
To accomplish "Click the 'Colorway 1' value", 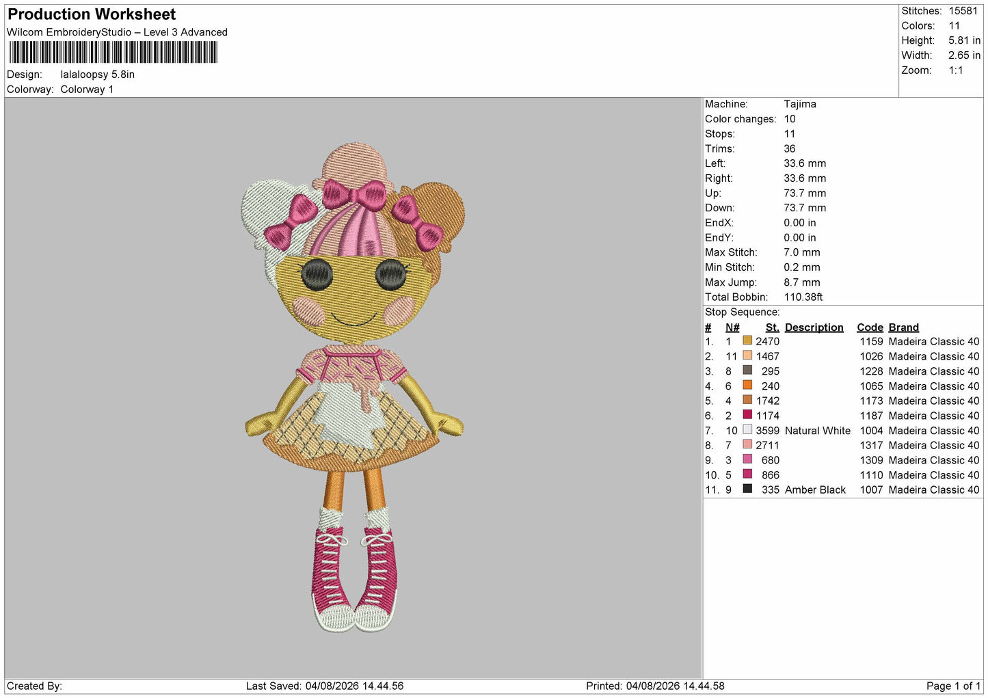I will click(x=87, y=90).
